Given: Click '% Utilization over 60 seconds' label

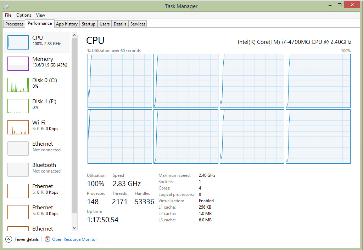Looking at the screenshot, I should pyautogui.click(x=114, y=51).
